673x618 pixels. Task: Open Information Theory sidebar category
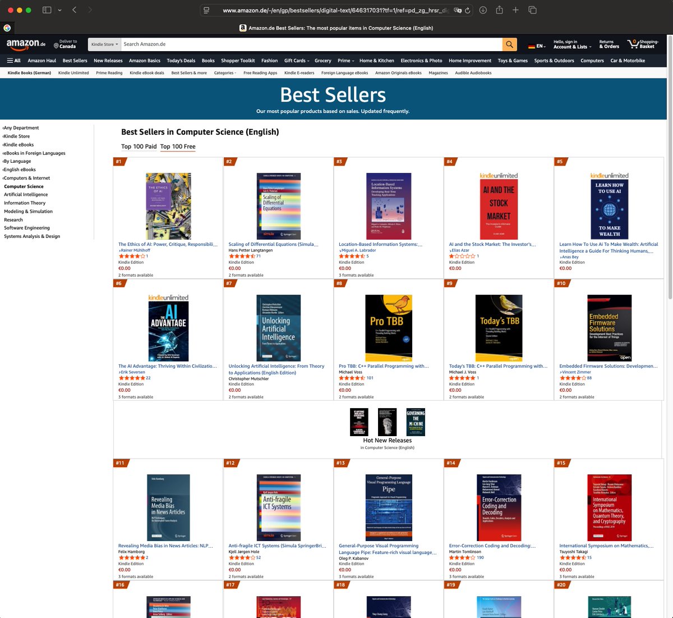(x=25, y=203)
